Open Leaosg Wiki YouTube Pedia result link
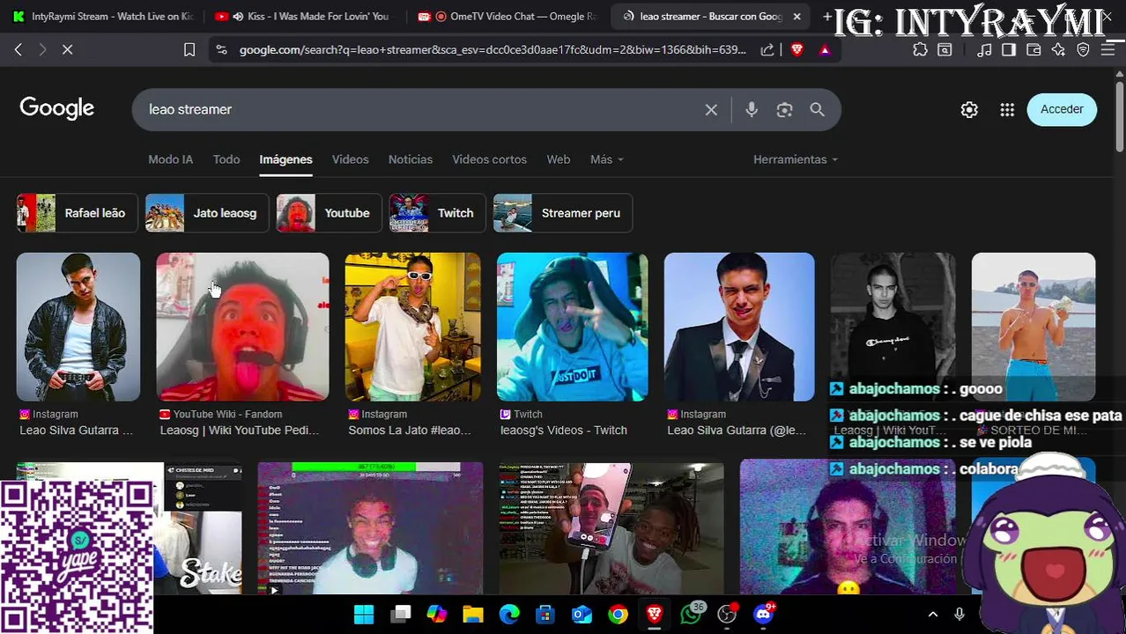 240,431
